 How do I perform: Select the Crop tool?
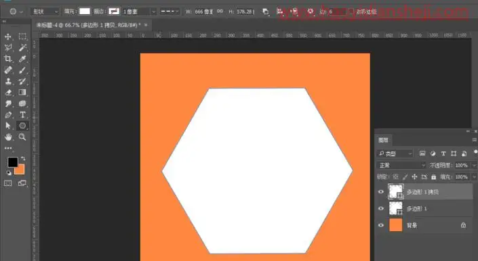click(8, 59)
